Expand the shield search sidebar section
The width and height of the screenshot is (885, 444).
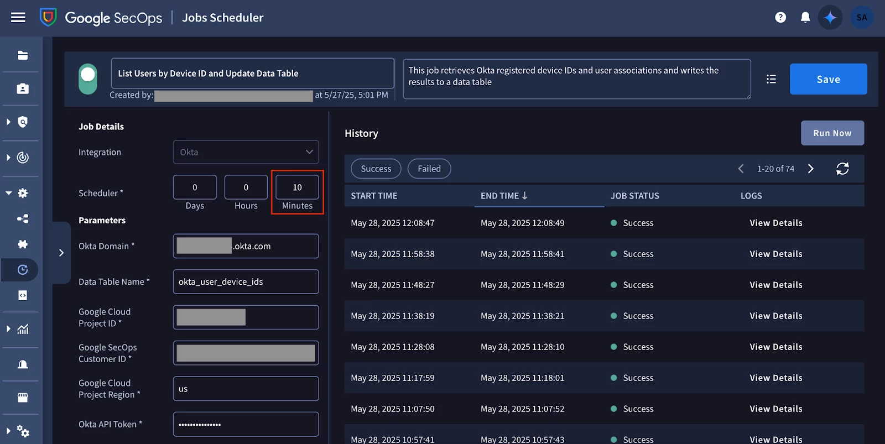pyautogui.click(x=8, y=122)
